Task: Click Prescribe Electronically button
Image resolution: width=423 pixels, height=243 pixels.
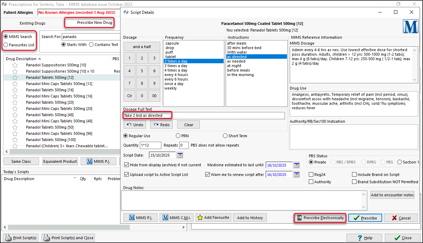Action: tap(320, 218)
